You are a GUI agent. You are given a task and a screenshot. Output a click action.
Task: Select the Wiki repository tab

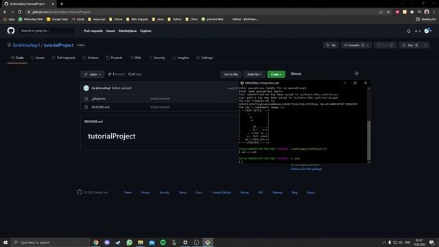point(136,58)
